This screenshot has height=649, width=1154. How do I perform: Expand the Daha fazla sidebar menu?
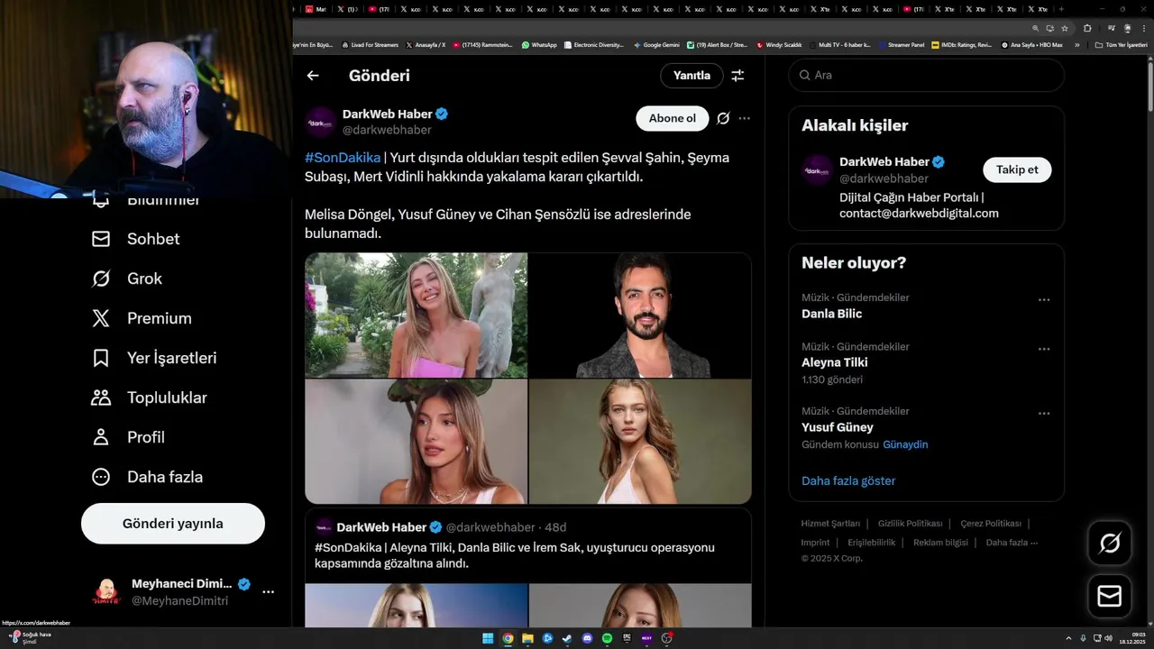(147, 477)
